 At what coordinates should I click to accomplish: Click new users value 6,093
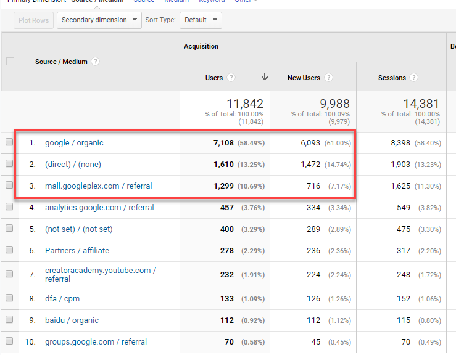310,143
